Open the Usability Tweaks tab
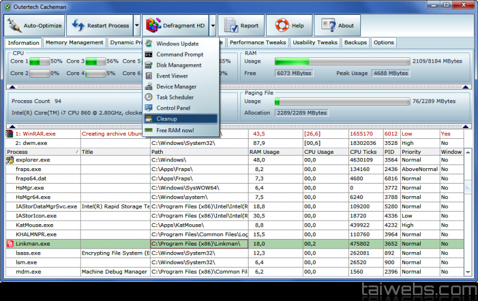 [x=315, y=43]
